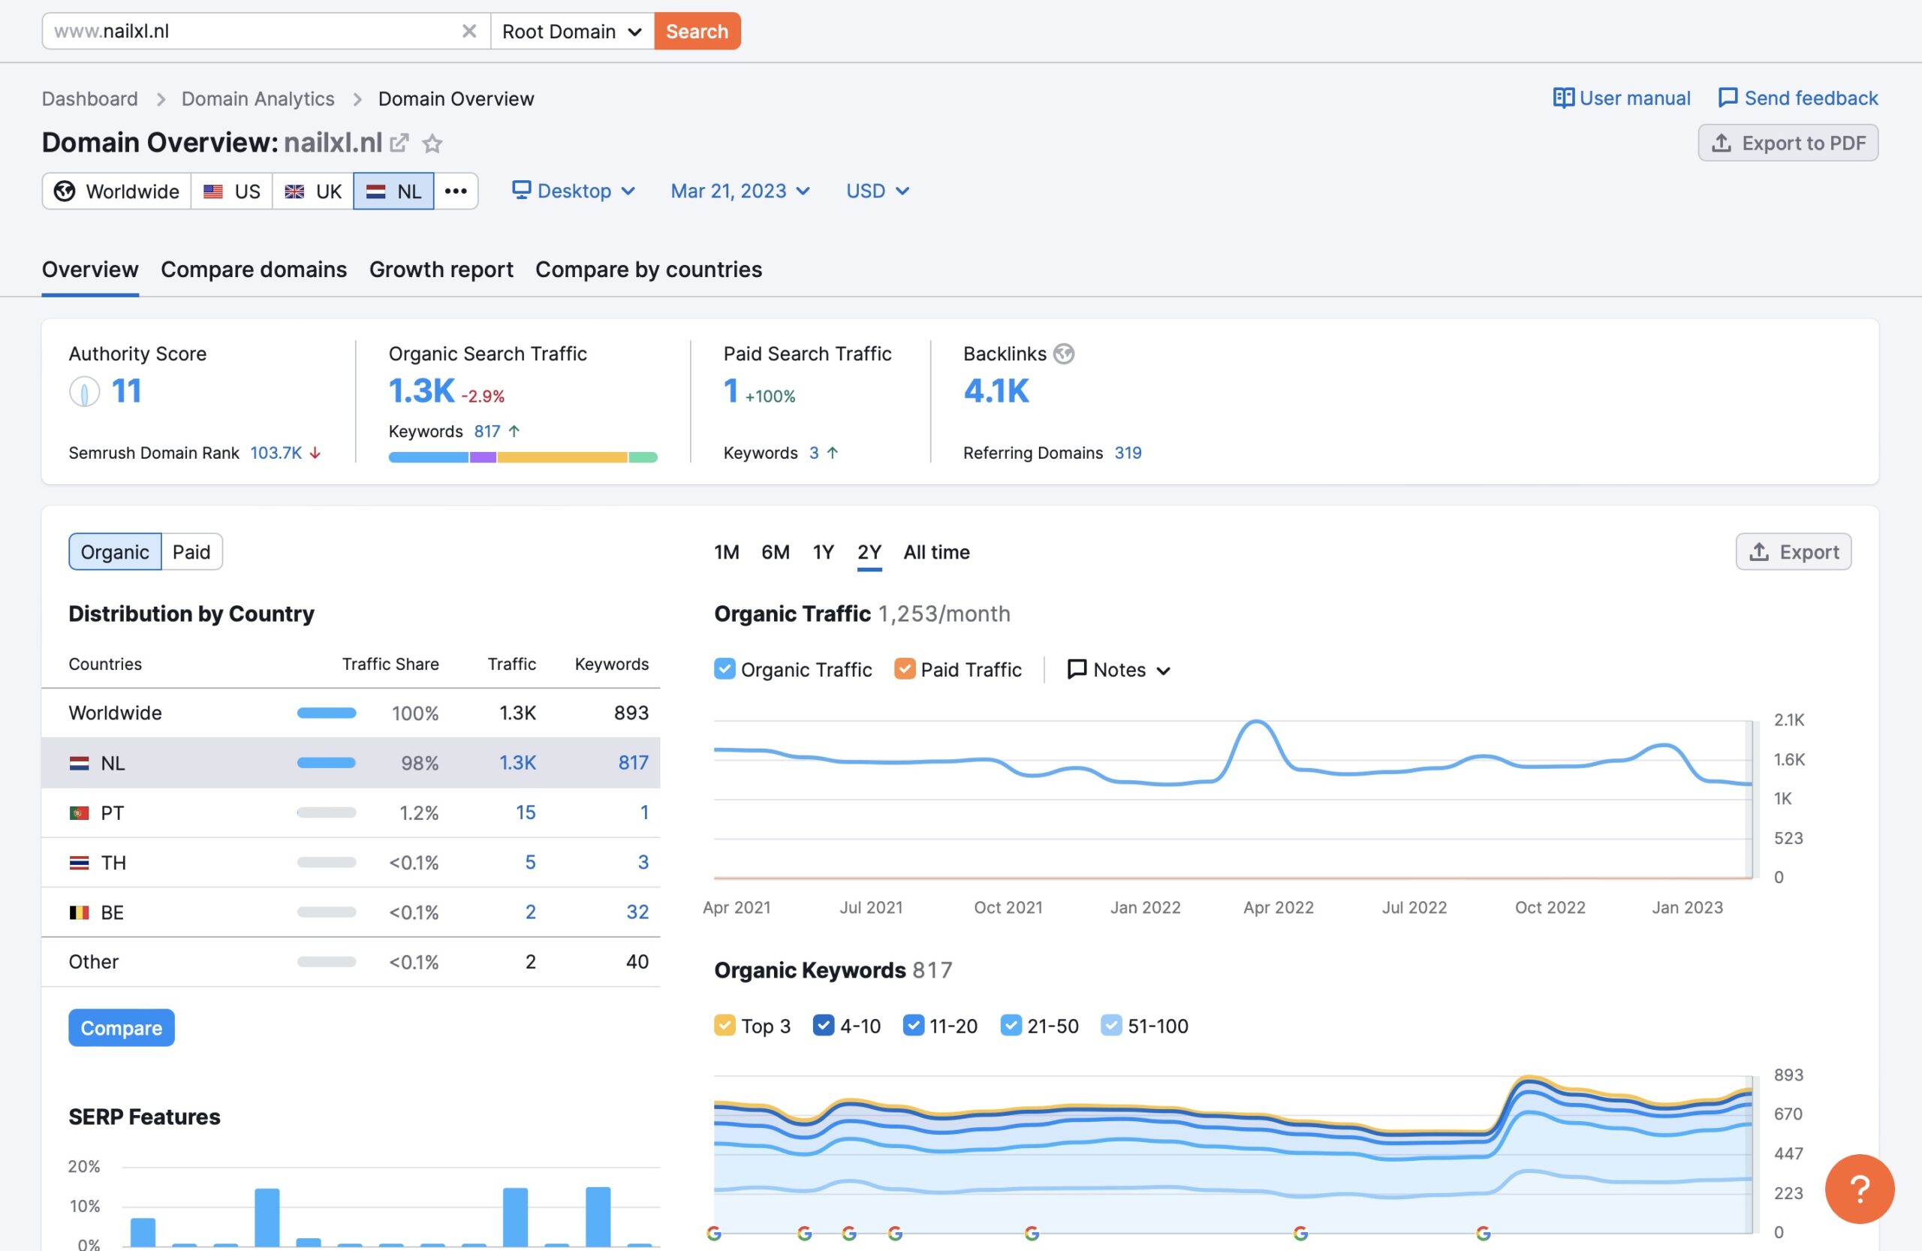Click the Thailand flag in TH row
The image size is (1922, 1251).
(x=79, y=863)
